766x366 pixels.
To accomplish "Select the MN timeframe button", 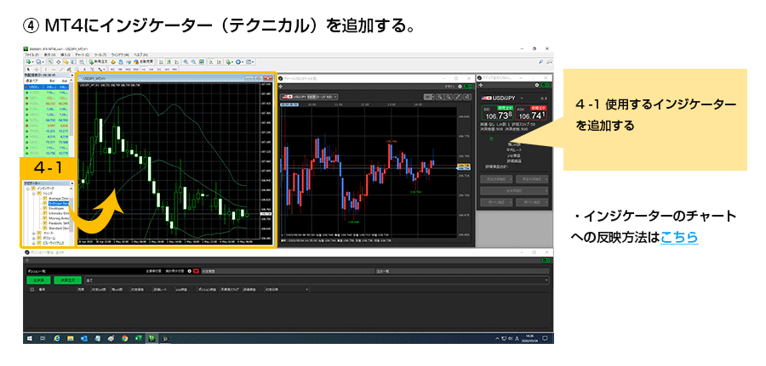I will [174, 69].
